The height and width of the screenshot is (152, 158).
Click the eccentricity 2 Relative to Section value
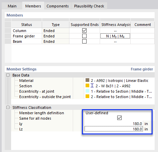[121, 97]
